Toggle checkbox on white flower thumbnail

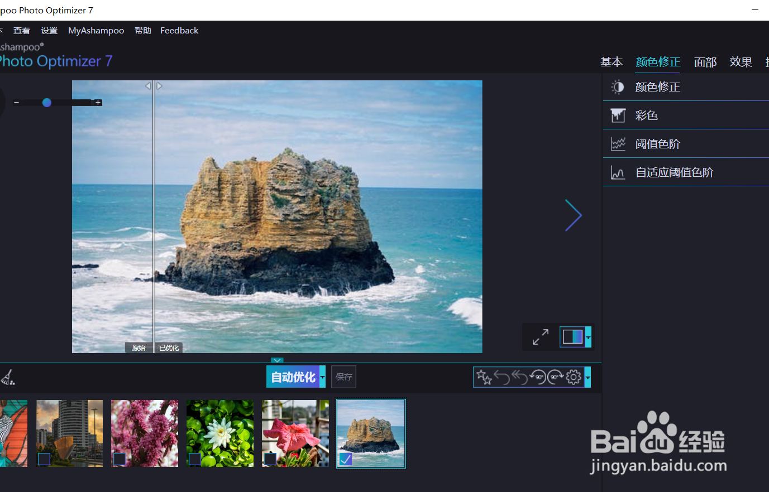(x=195, y=459)
